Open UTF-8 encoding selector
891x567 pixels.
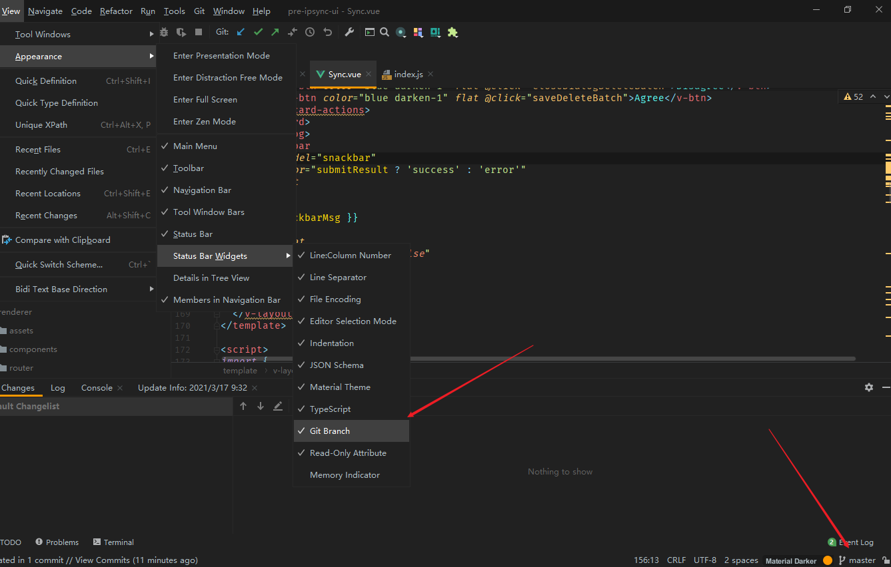tap(705, 560)
